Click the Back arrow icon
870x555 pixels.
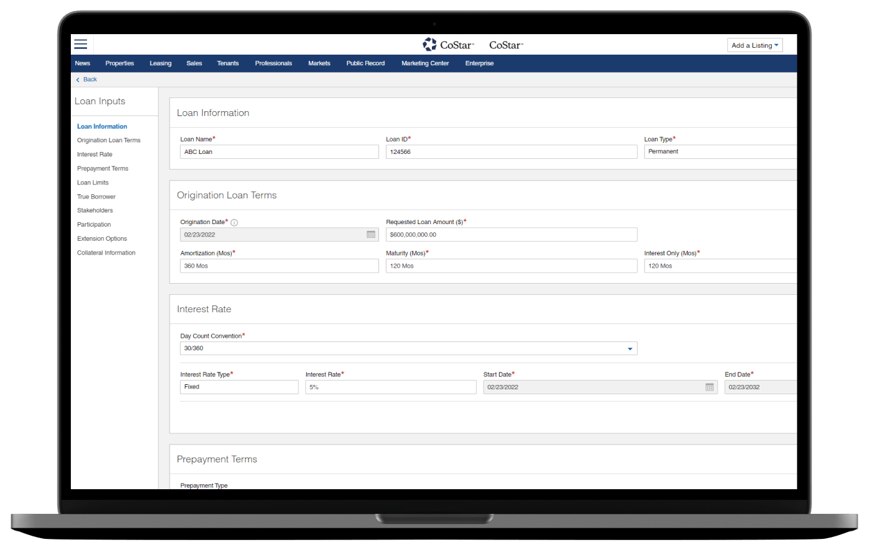[x=78, y=79]
